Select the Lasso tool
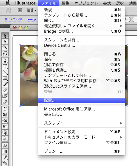137x166 pixels. [5, 53]
